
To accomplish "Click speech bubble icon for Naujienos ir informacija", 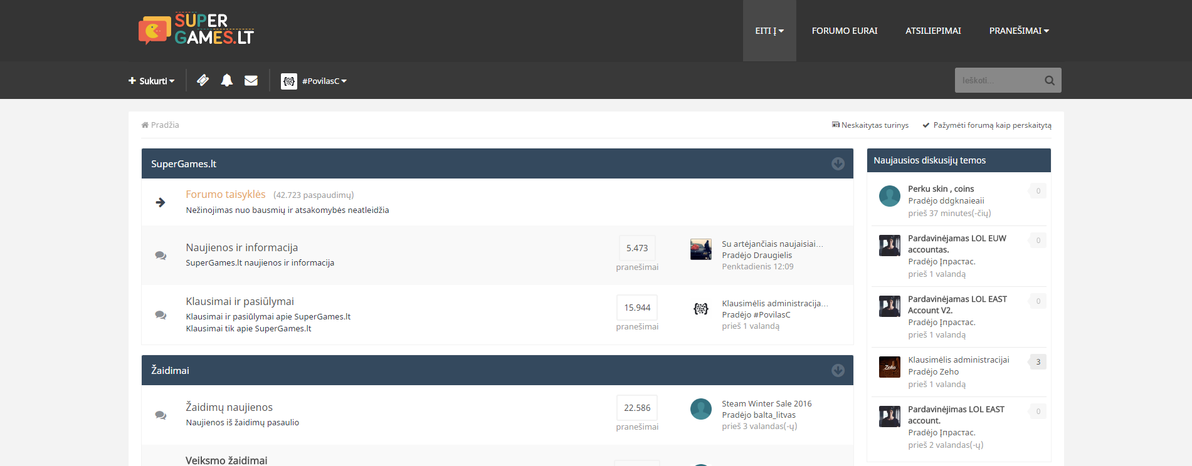I will [161, 256].
